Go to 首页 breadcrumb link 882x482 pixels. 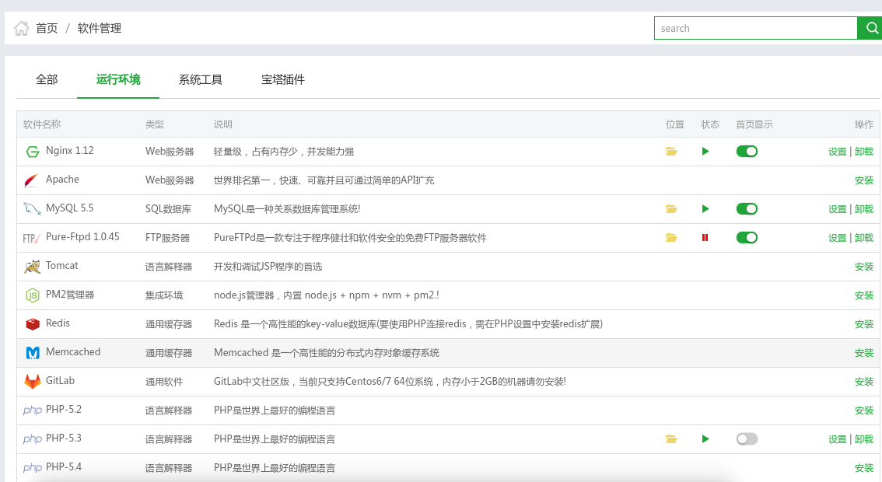47,28
